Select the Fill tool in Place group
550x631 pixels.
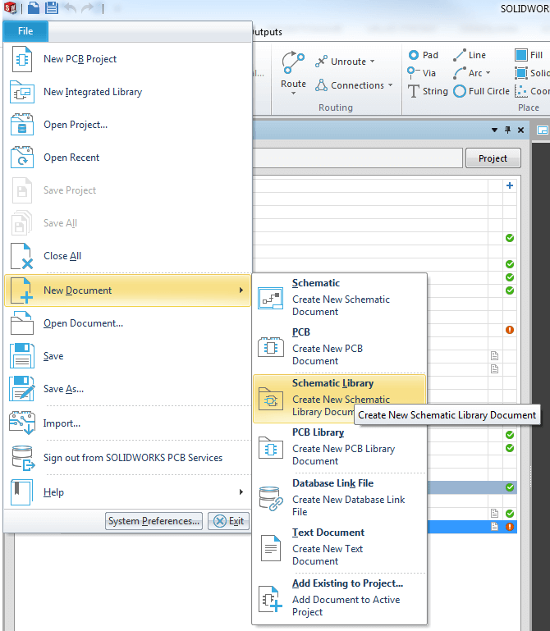click(x=529, y=55)
